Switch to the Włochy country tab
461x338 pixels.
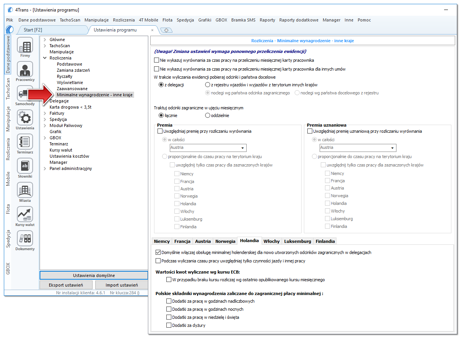tap(272, 241)
